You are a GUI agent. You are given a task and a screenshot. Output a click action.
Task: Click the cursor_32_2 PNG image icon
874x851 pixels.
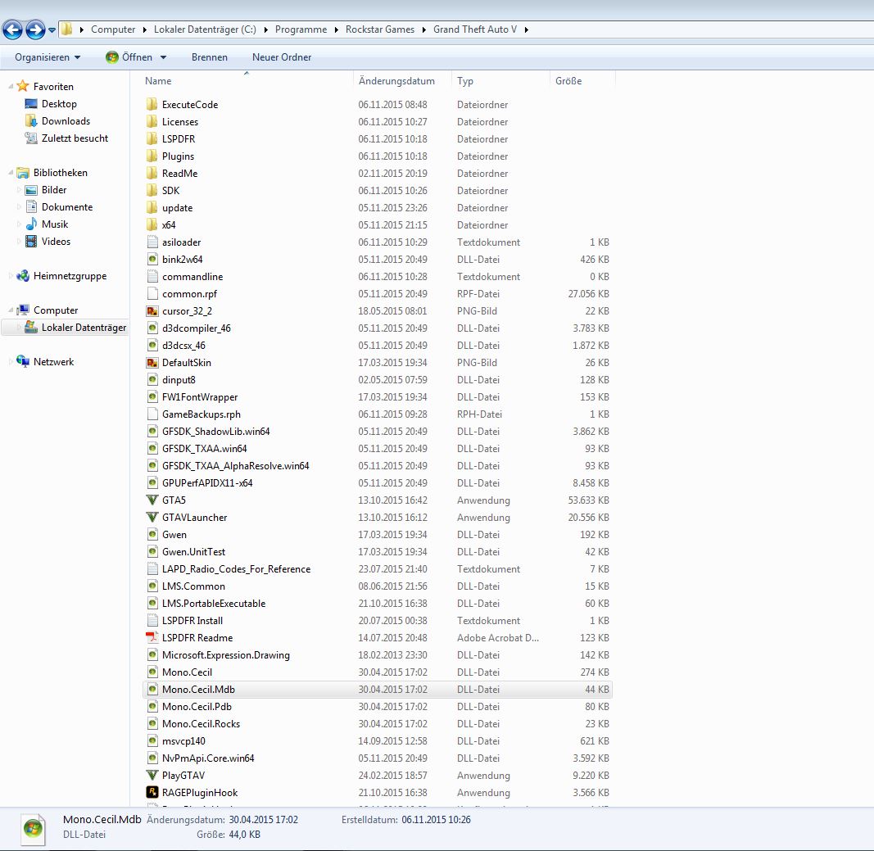tap(152, 311)
